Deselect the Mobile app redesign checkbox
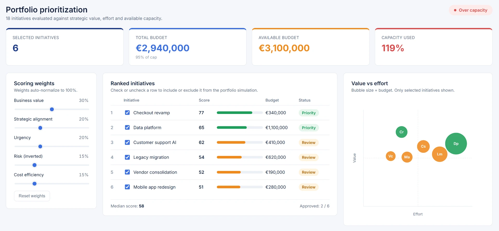The width and height of the screenshot is (499, 231). coord(127,187)
